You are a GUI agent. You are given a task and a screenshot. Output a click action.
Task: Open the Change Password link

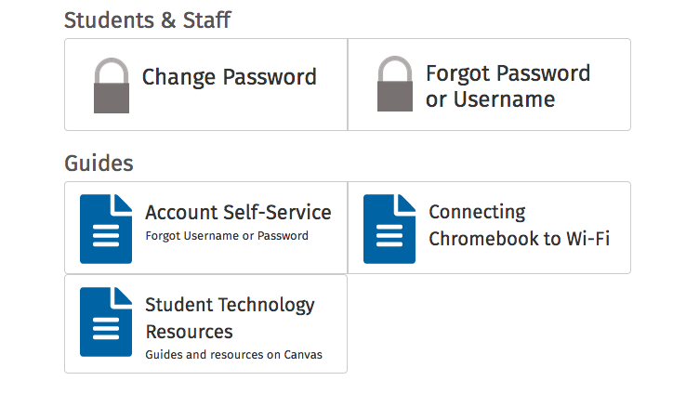click(230, 77)
